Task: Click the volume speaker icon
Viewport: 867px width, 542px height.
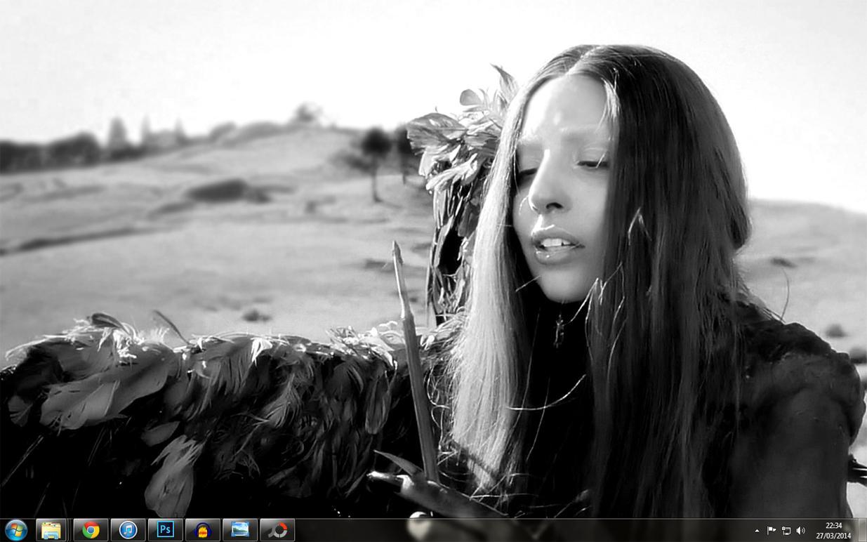Action: click(x=801, y=531)
